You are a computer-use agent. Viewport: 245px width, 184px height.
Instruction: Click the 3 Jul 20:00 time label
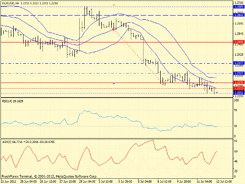[125, 181]
